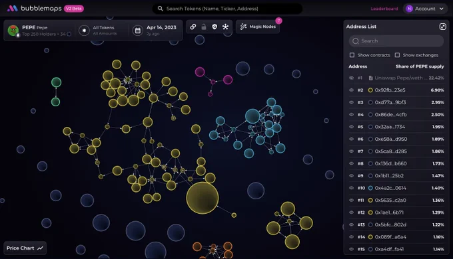Enable the Show exchanges checkbox

coord(397,55)
